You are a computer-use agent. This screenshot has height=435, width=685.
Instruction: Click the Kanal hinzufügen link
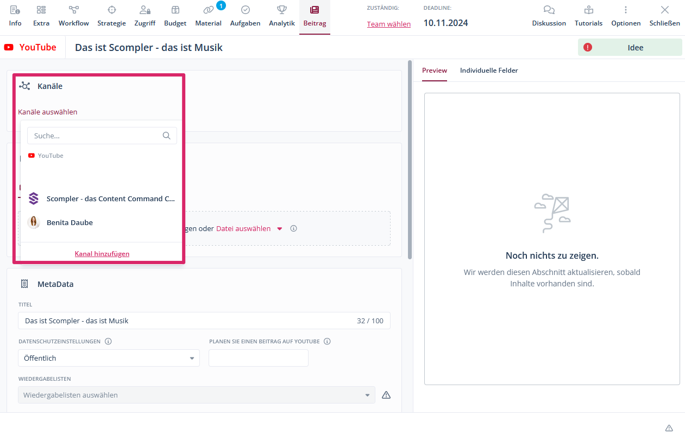click(102, 254)
